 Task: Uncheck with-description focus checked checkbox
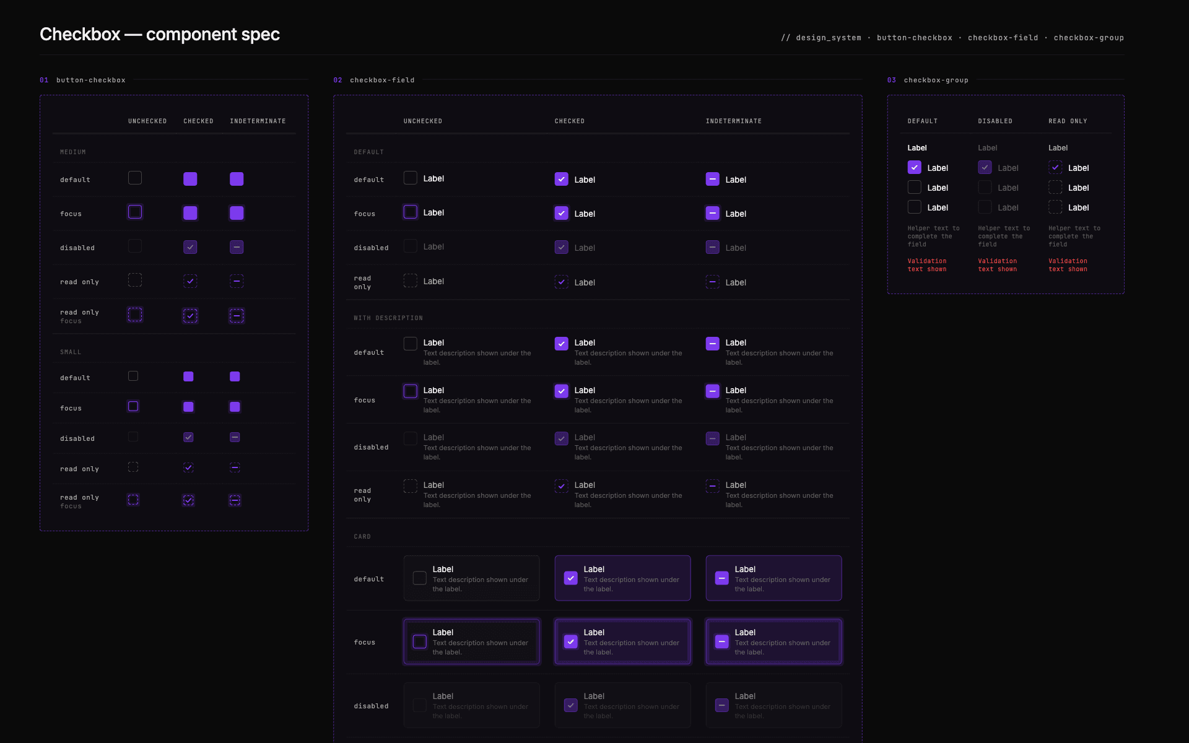561,391
